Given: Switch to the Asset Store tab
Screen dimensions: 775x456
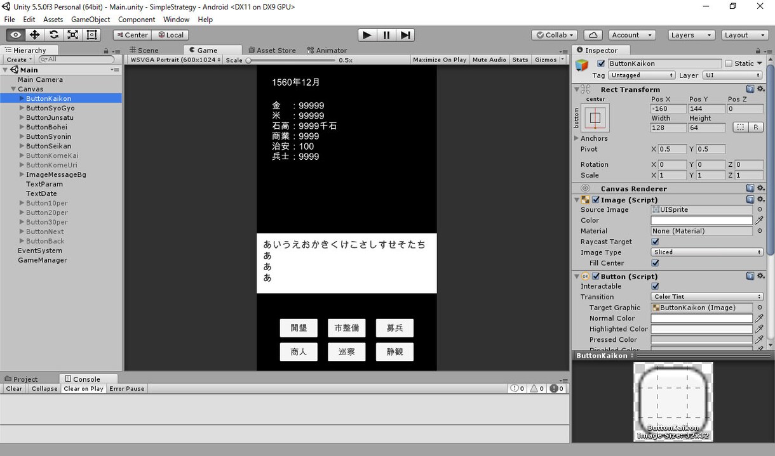Looking at the screenshot, I should [x=272, y=50].
